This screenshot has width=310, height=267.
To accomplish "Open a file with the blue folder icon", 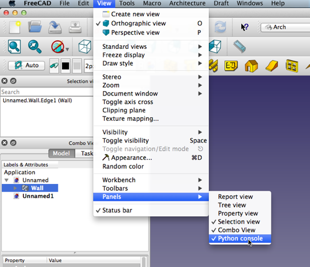I will click(x=35, y=27).
